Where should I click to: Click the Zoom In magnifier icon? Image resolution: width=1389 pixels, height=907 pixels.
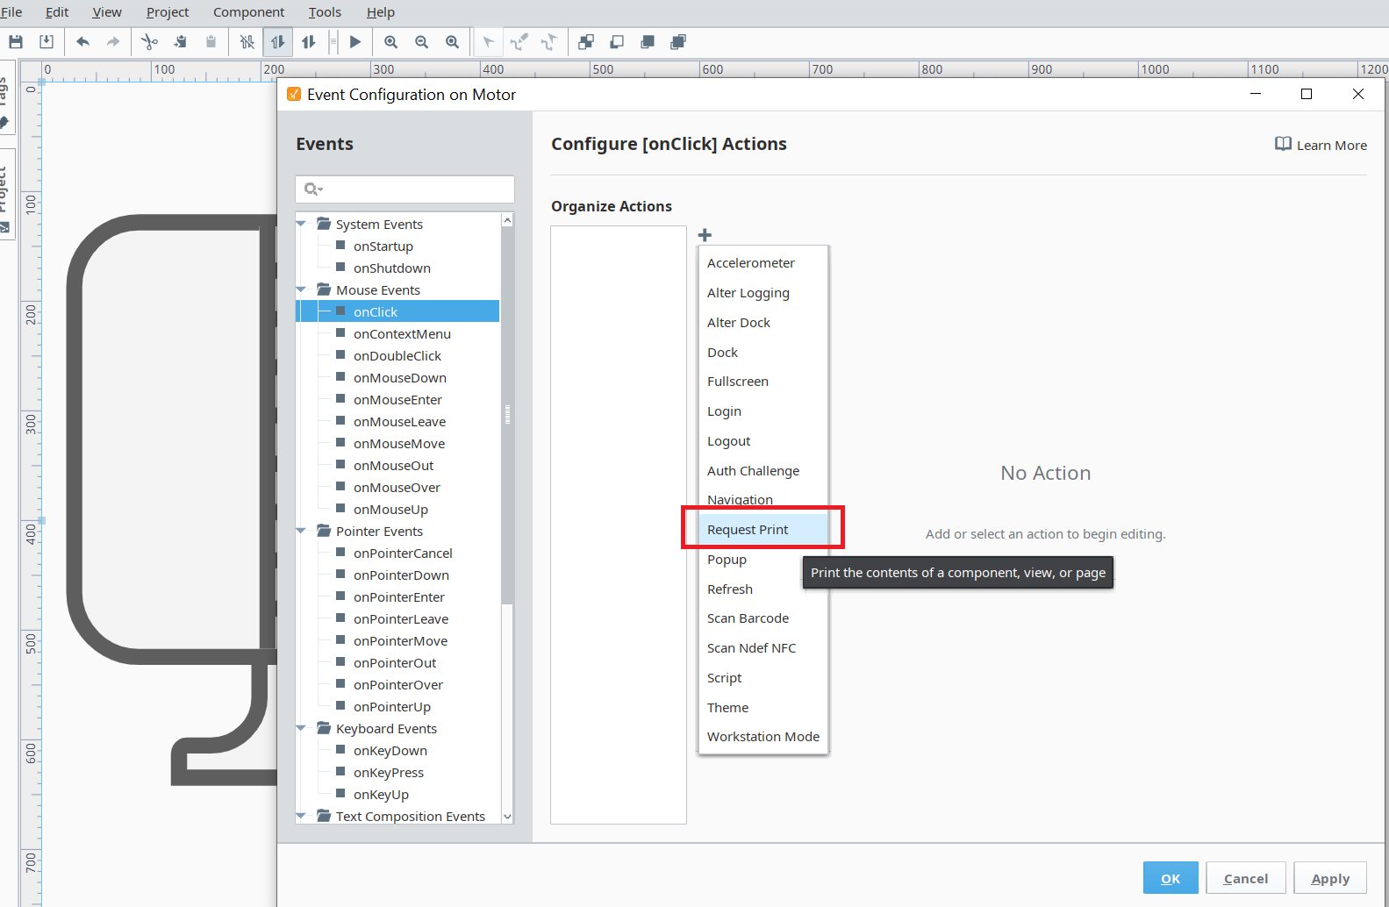391,42
